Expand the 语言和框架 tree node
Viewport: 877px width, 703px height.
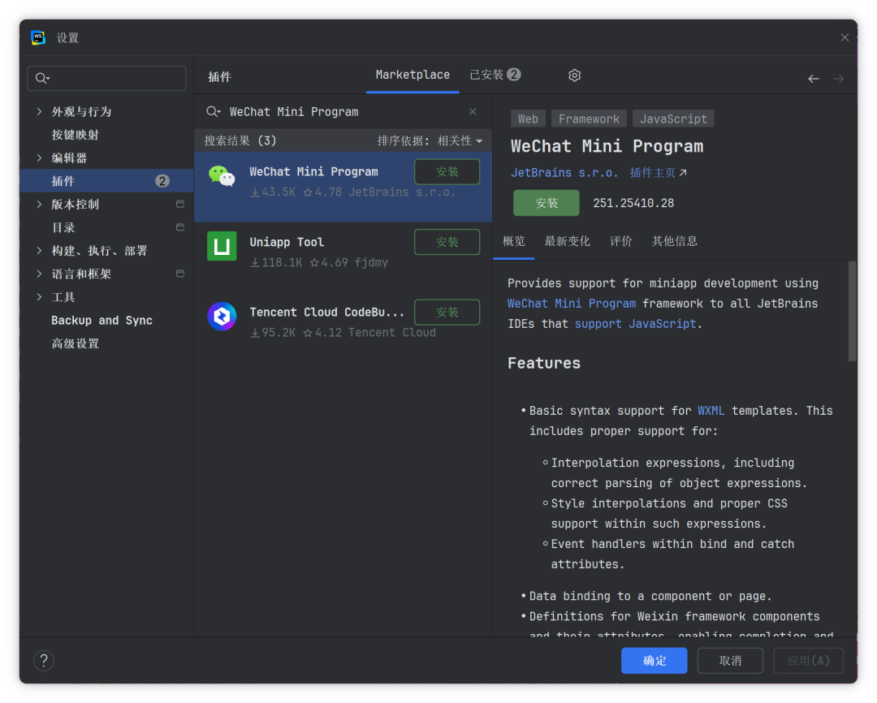[x=39, y=274]
